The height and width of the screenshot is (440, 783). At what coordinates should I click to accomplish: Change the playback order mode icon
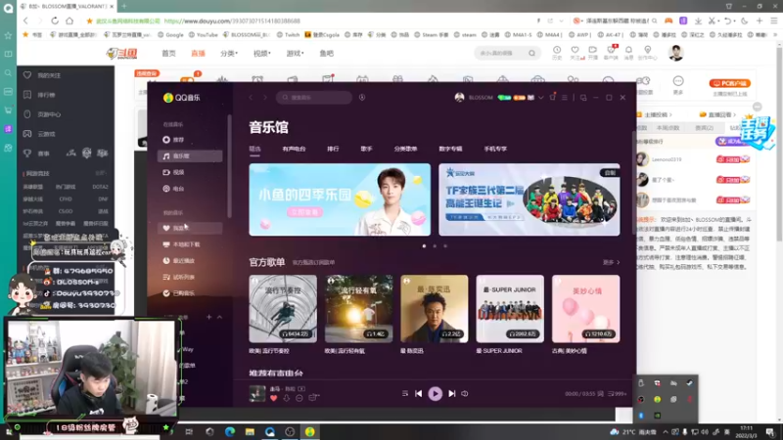pyautogui.click(x=405, y=394)
